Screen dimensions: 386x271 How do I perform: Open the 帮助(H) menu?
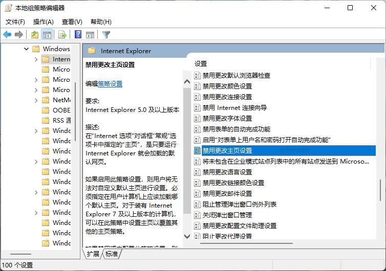[x=101, y=22]
